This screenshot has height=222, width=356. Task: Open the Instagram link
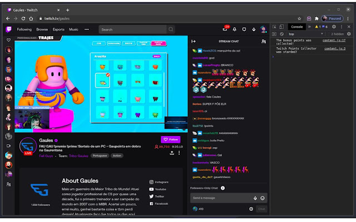pos(159,182)
